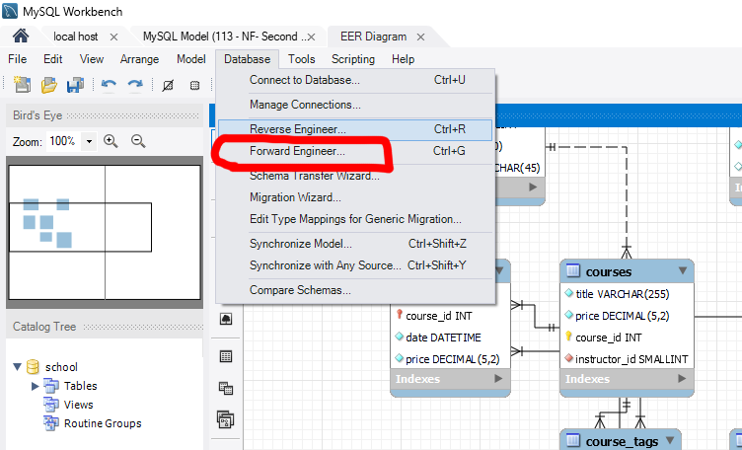Click the Views icon in catalog tree

coord(51,405)
